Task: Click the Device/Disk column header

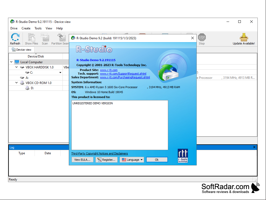Action: coord(36,56)
